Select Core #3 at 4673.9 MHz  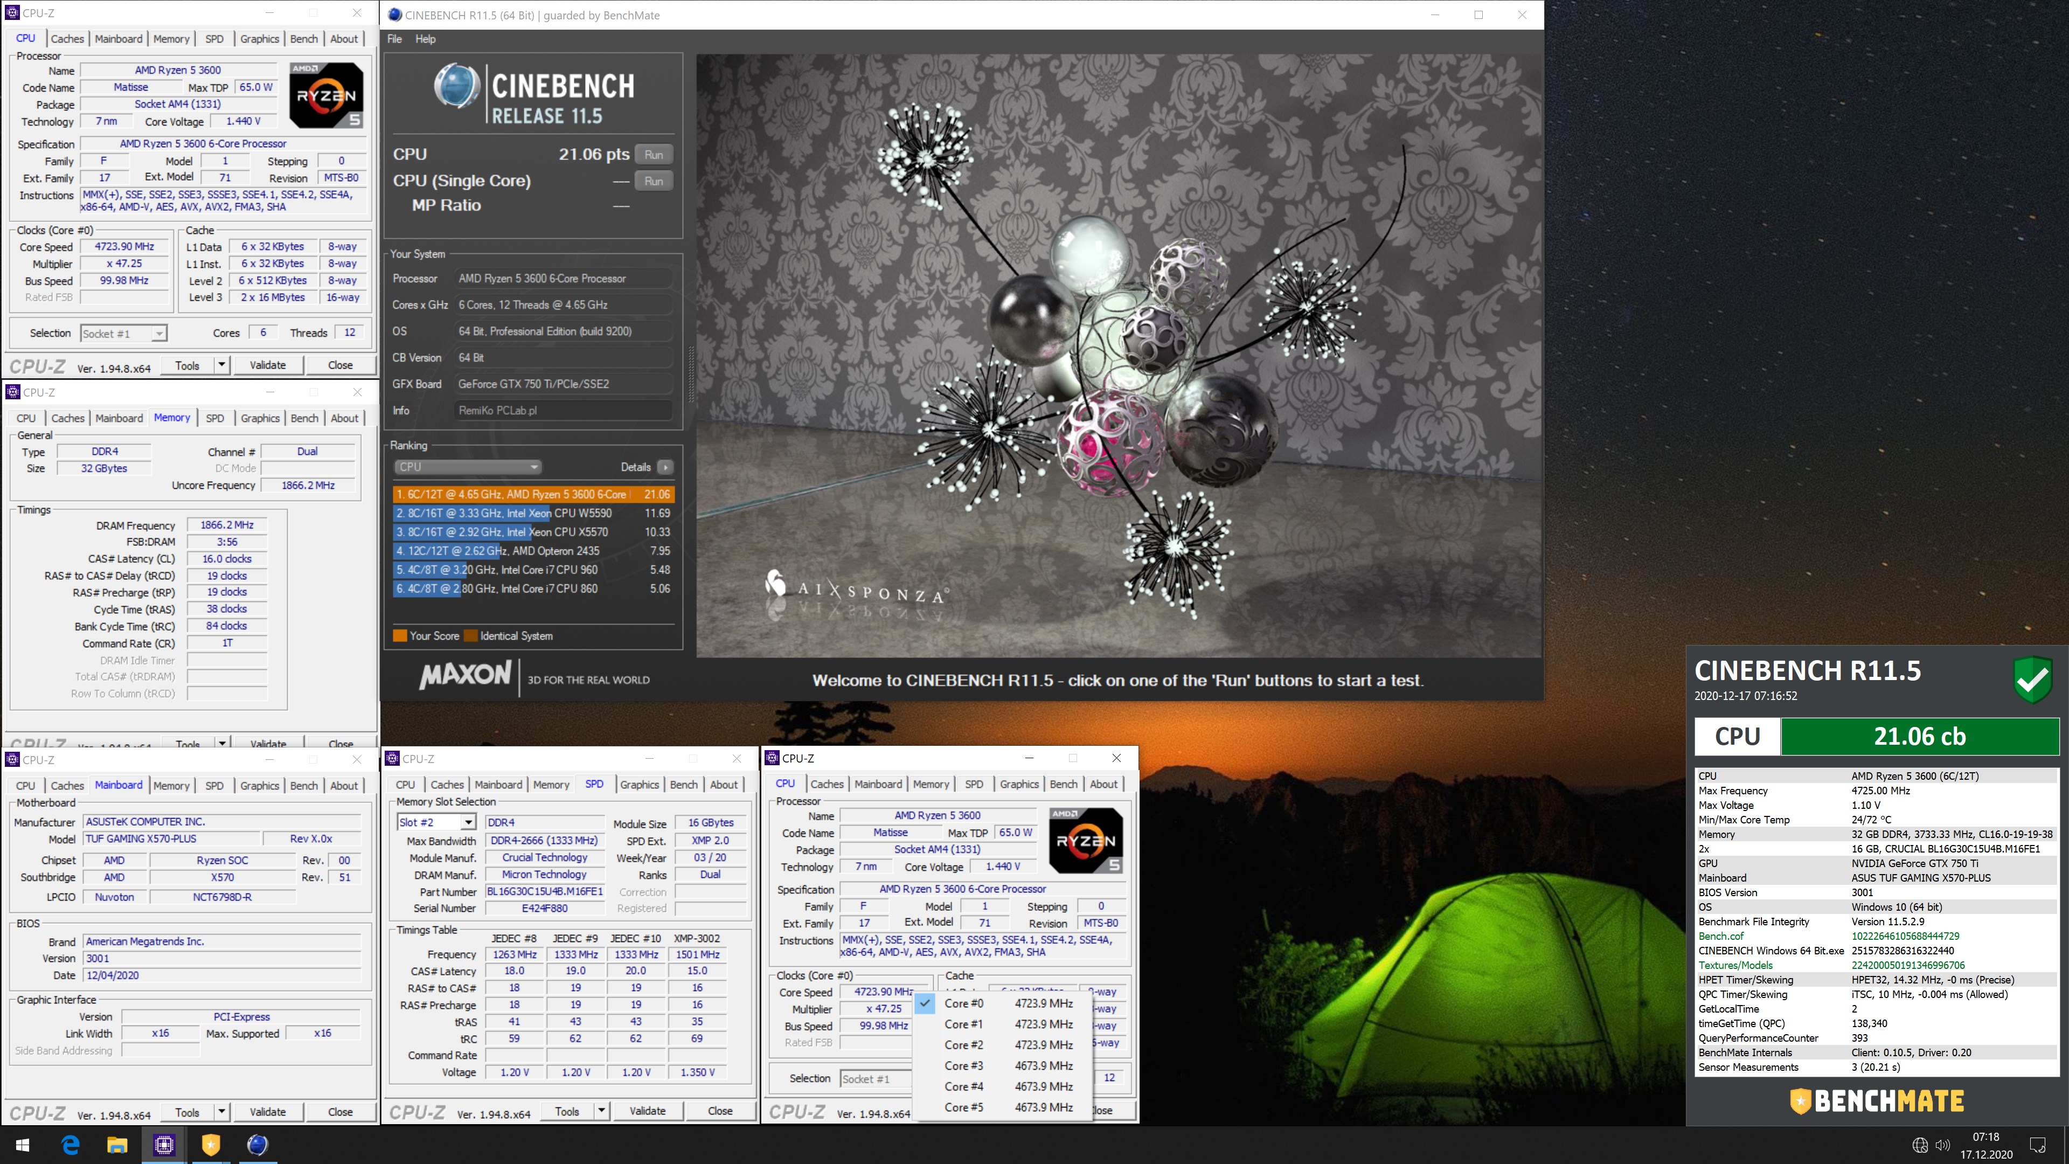click(x=1002, y=1065)
